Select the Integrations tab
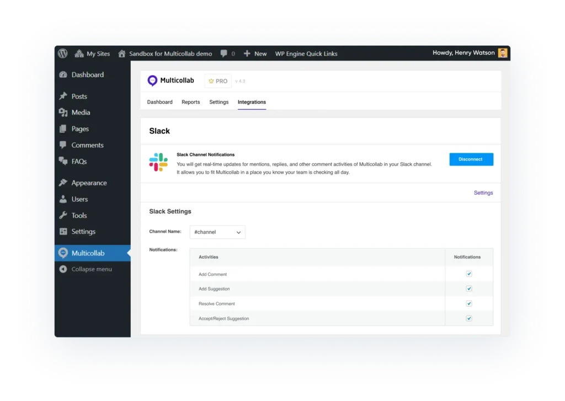 point(252,102)
